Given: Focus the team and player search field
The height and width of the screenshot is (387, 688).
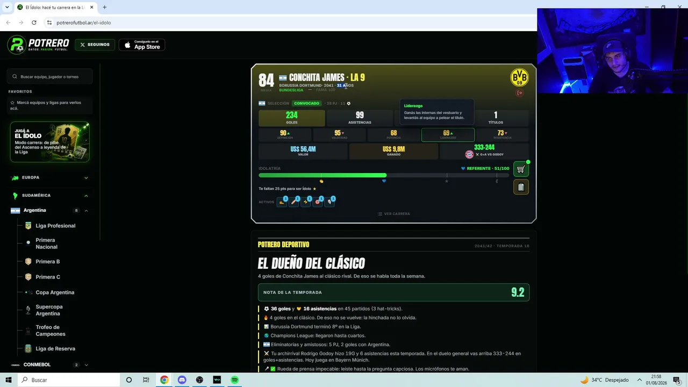Looking at the screenshot, I should tap(50, 77).
